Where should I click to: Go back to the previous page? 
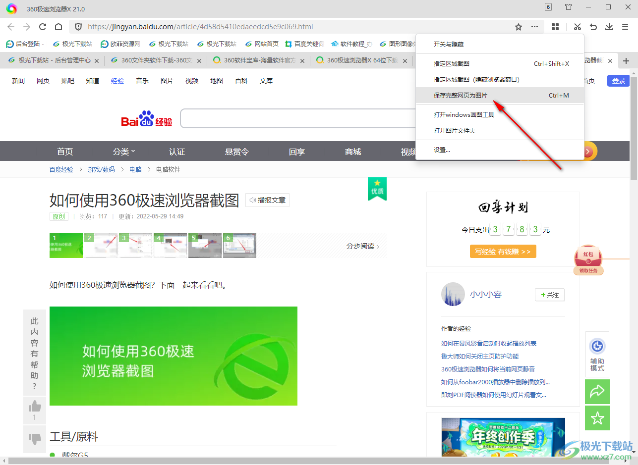(11, 27)
